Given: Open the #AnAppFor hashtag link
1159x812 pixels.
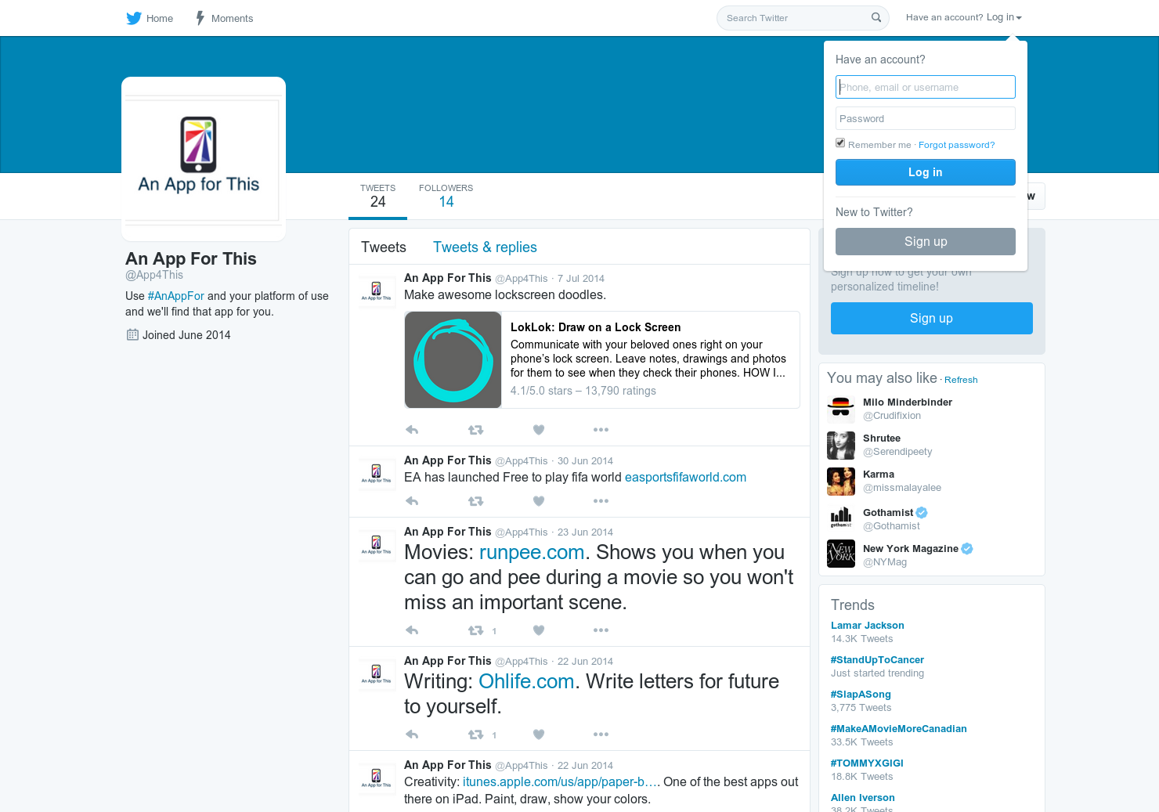Looking at the screenshot, I should [x=176, y=296].
